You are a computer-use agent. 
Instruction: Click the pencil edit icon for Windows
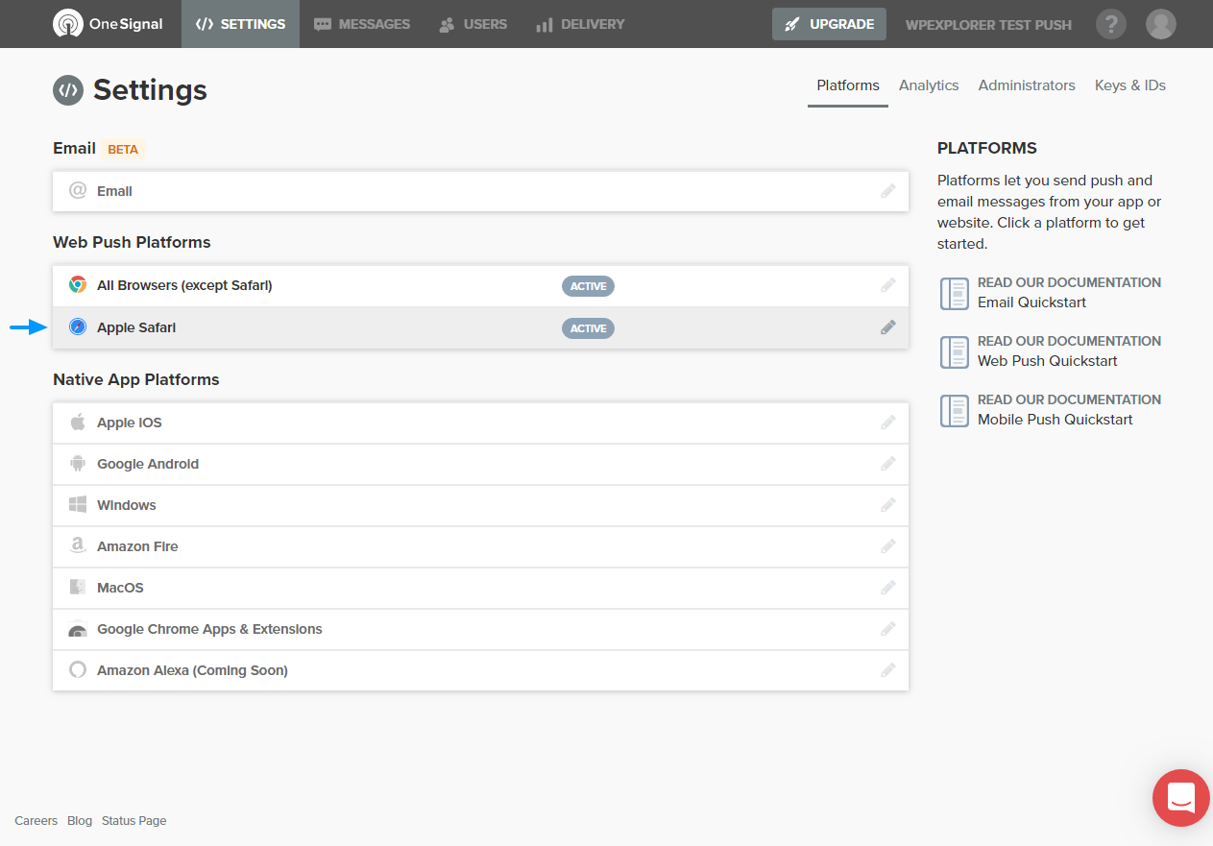click(888, 505)
